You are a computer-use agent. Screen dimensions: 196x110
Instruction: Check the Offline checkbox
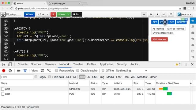point(103,71)
